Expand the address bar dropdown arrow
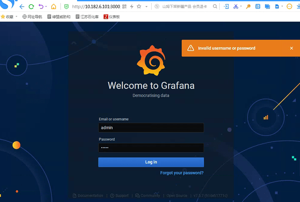This screenshot has height=202, width=300. point(147,7)
